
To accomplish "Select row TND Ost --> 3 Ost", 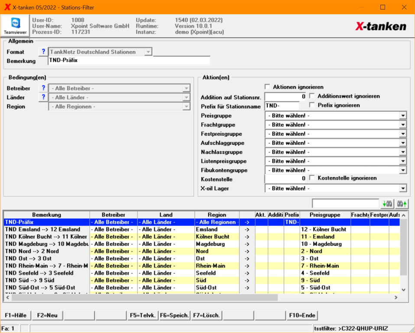I will [x=202, y=259].
